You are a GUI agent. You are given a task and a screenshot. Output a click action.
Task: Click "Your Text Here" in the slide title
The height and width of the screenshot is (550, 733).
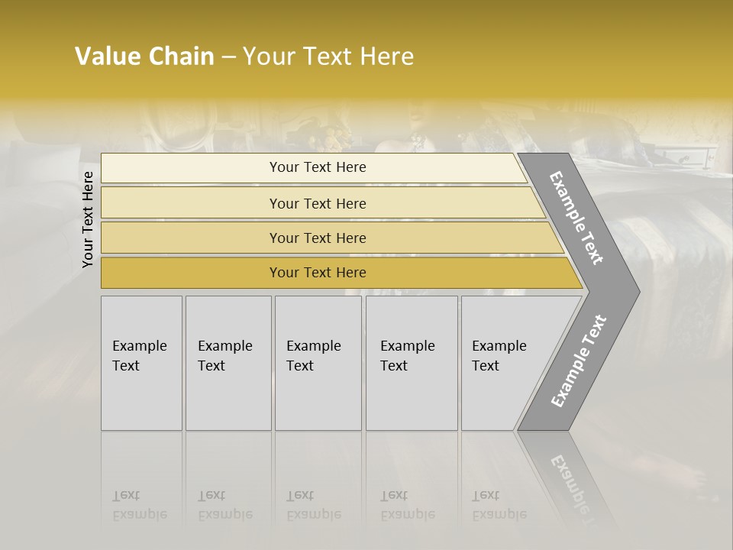328,57
